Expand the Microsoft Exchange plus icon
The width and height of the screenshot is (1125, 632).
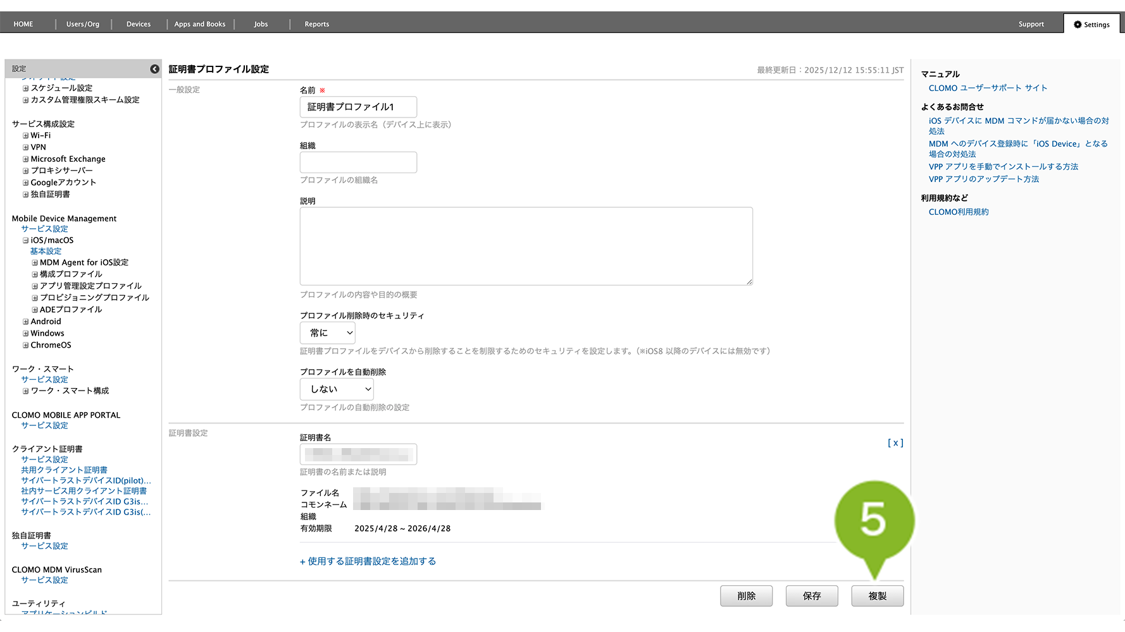coord(26,159)
